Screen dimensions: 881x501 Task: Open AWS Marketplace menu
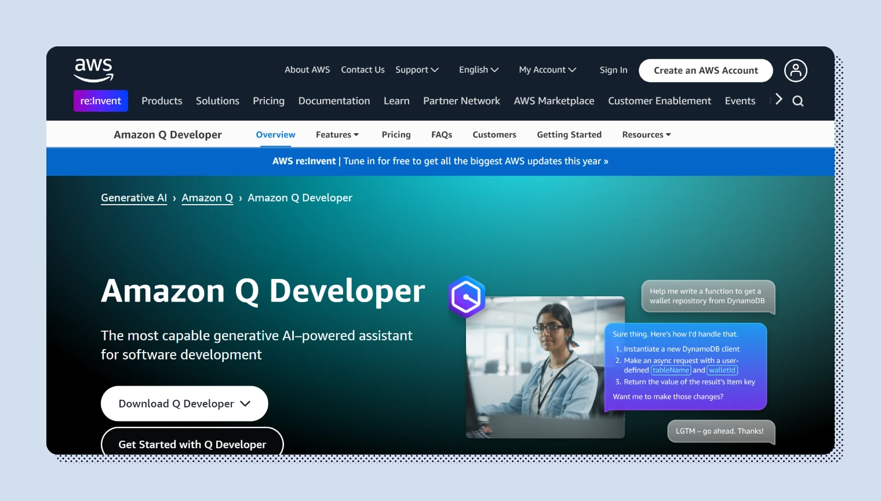click(x=554, y=101)
